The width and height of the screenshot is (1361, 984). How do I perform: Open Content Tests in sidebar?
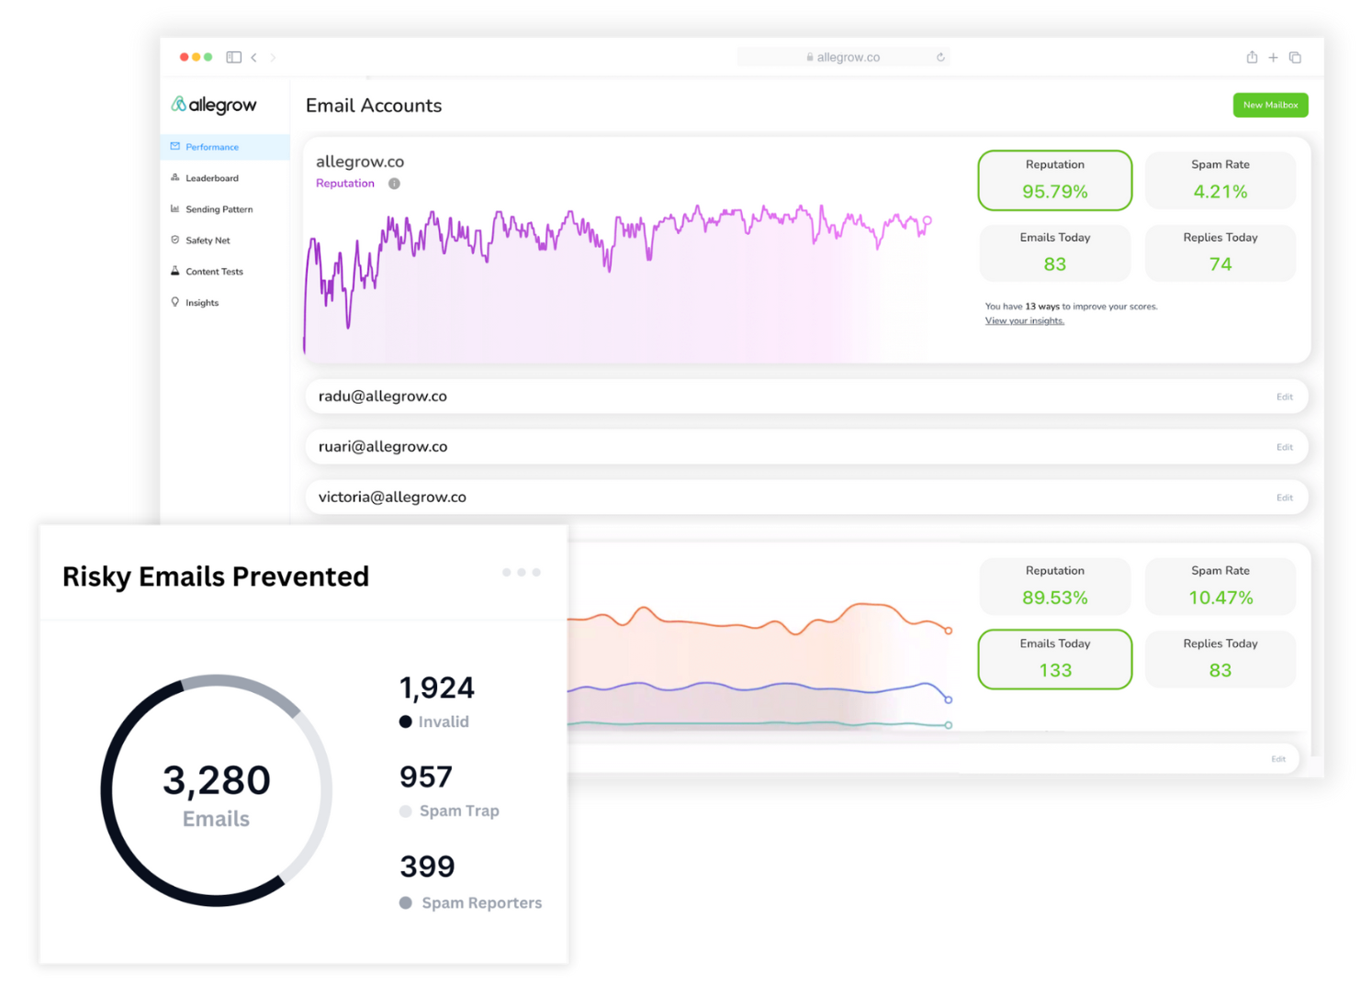click(x=214, y=272)
